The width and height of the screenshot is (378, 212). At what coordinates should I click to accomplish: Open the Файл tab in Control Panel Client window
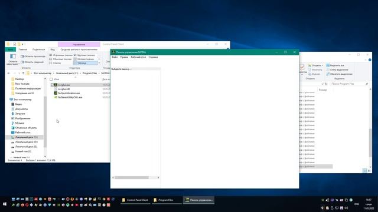11,49
